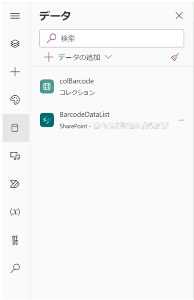Viewport: 194px width, 300px height.
Task: Open the hamburger menu in the sidebar
Action: (x=15, y=16)
